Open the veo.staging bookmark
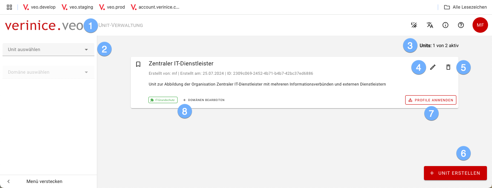This screenshot has height=188, width=492. [77, 7]
